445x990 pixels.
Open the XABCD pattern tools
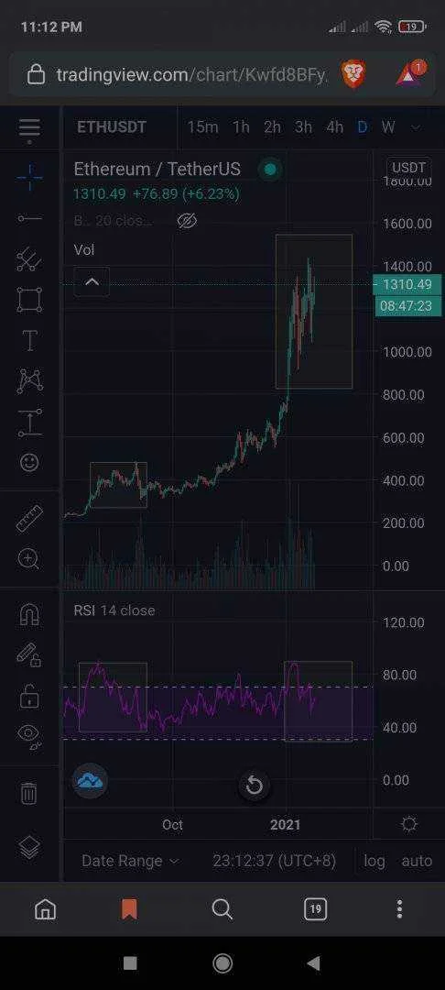[29, 381]
